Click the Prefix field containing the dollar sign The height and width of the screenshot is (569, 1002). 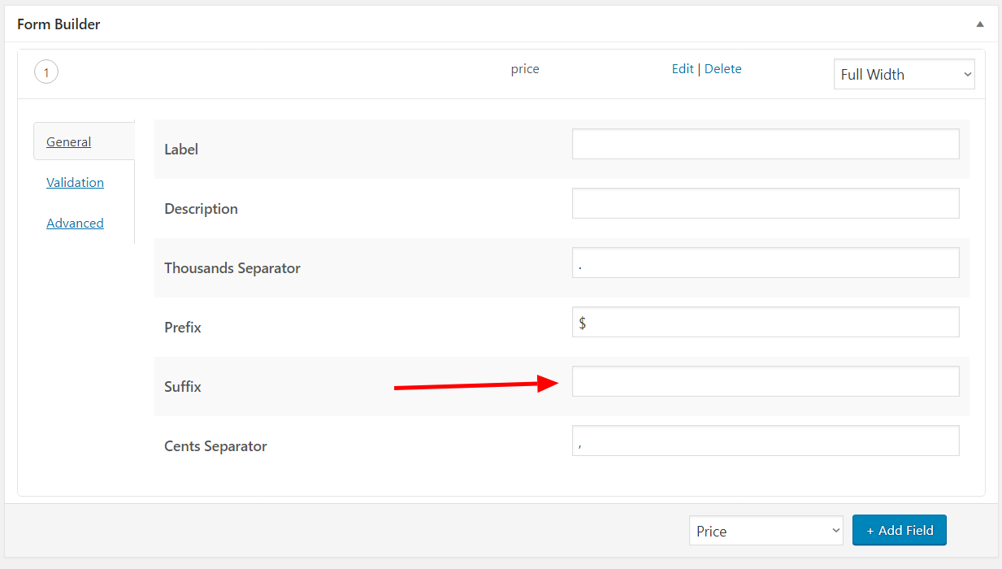[765, 321]
